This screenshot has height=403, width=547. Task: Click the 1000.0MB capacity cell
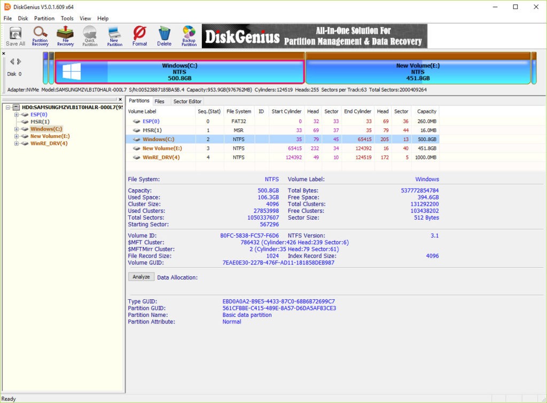tap(426, 158)
